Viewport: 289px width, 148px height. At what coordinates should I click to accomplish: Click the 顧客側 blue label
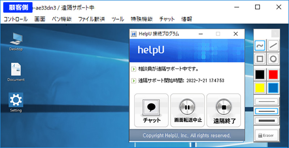[x=18, y=7]
